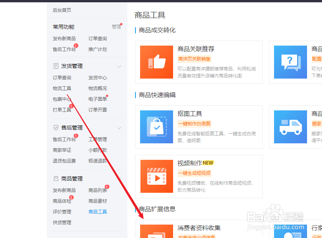This screenshot has height=238, width=322.
Task: Open 发货中心
Action: [x=97, y=78]
